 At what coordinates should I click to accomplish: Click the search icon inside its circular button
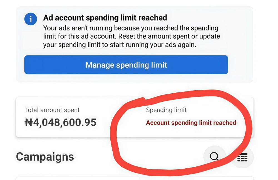coord(214,157)
